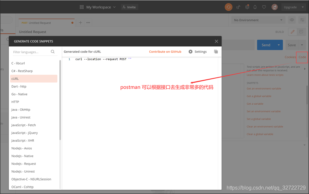This screenshot has height=194, width=309.
Task: Select C - libcurl language
Action: 34,63
